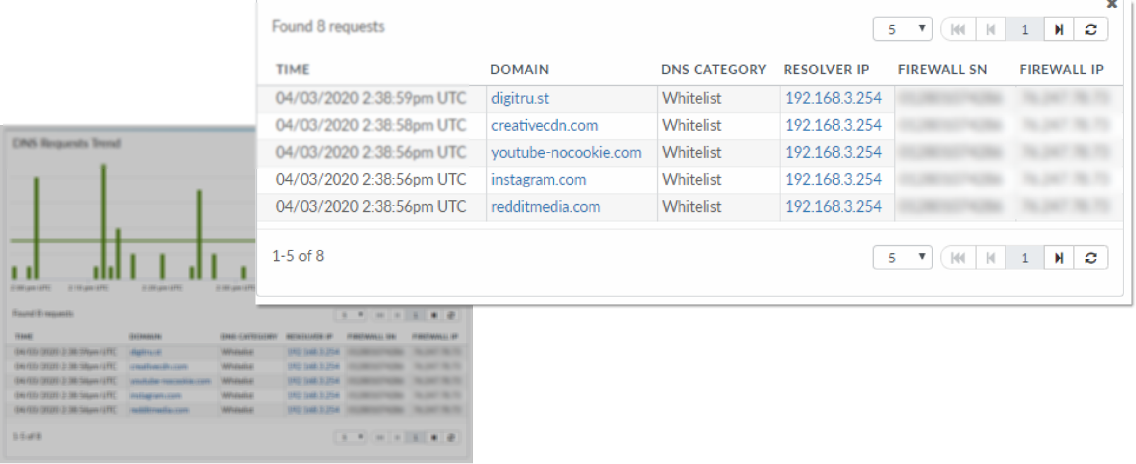Image resolution: width=1136 pixels, height=464 pixels.
Task: Click resolver IP in instagram.com row
Action: [x=833, y=180]
